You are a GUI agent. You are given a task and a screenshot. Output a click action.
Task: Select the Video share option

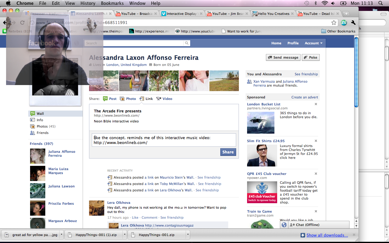pyautogui.click(x=164, y=99)
